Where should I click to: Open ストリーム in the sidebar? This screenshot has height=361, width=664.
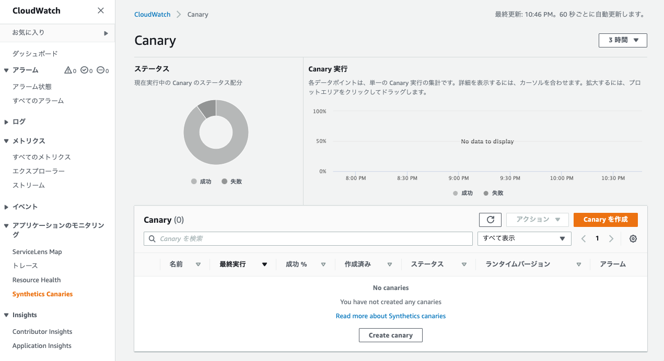29,185
